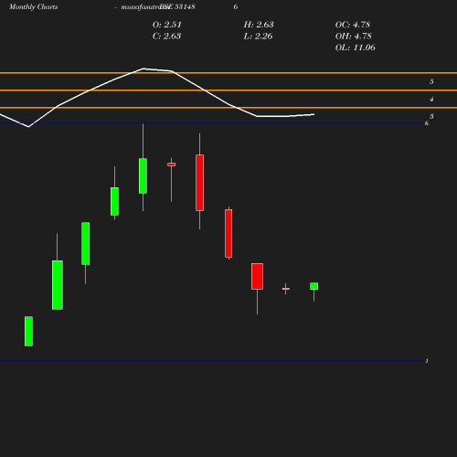Click the 'L: 2.26' low value
This screenshot has width=457, height=457.
[258, 37]
